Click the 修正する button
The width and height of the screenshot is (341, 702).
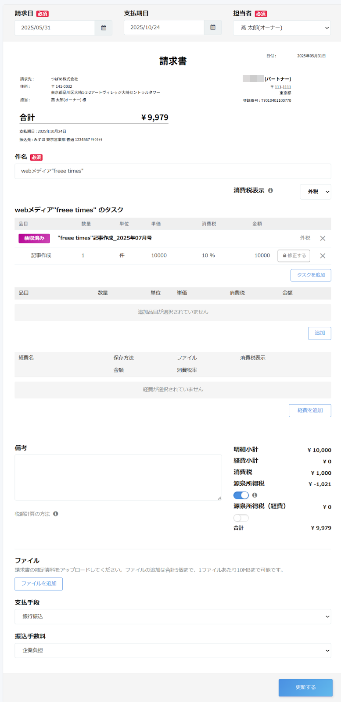pos(294,256)
